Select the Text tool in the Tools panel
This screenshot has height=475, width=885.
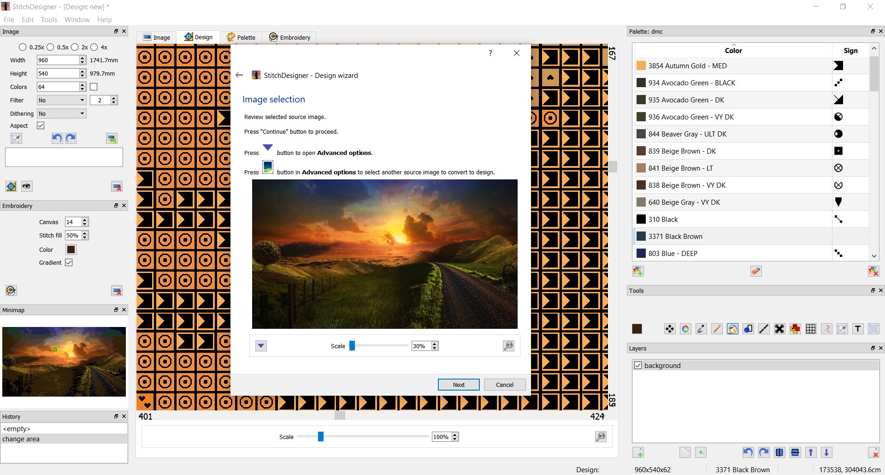coord(858,329)
